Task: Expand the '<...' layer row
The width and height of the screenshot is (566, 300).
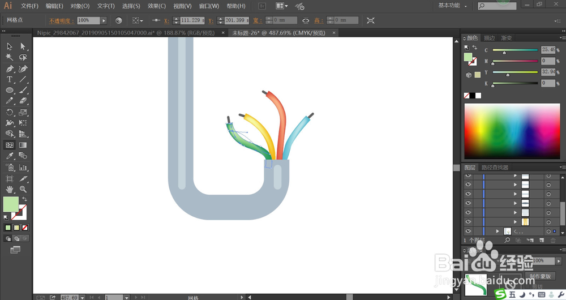Action: [498, 231]
